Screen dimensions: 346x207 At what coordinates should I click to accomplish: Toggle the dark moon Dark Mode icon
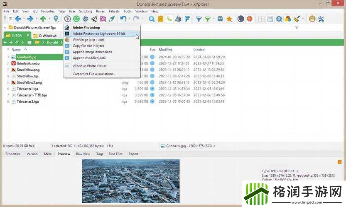240,19
